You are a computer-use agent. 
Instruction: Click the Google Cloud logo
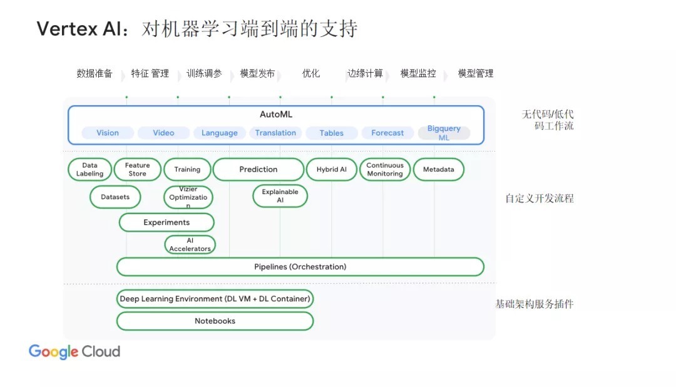pyautogui.click(x=74, y=352)
